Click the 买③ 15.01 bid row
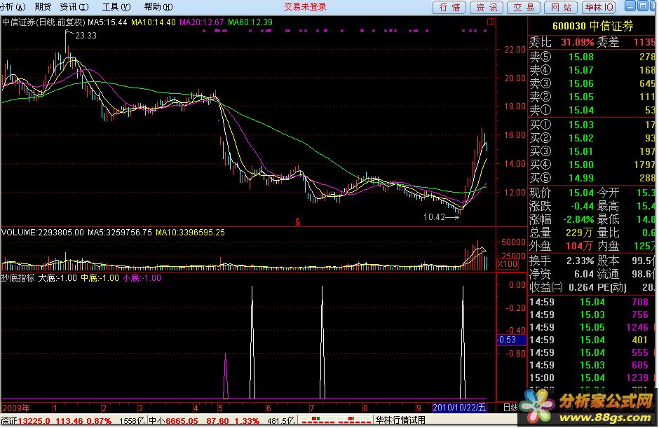659x428 pixels. pos(592,151)
